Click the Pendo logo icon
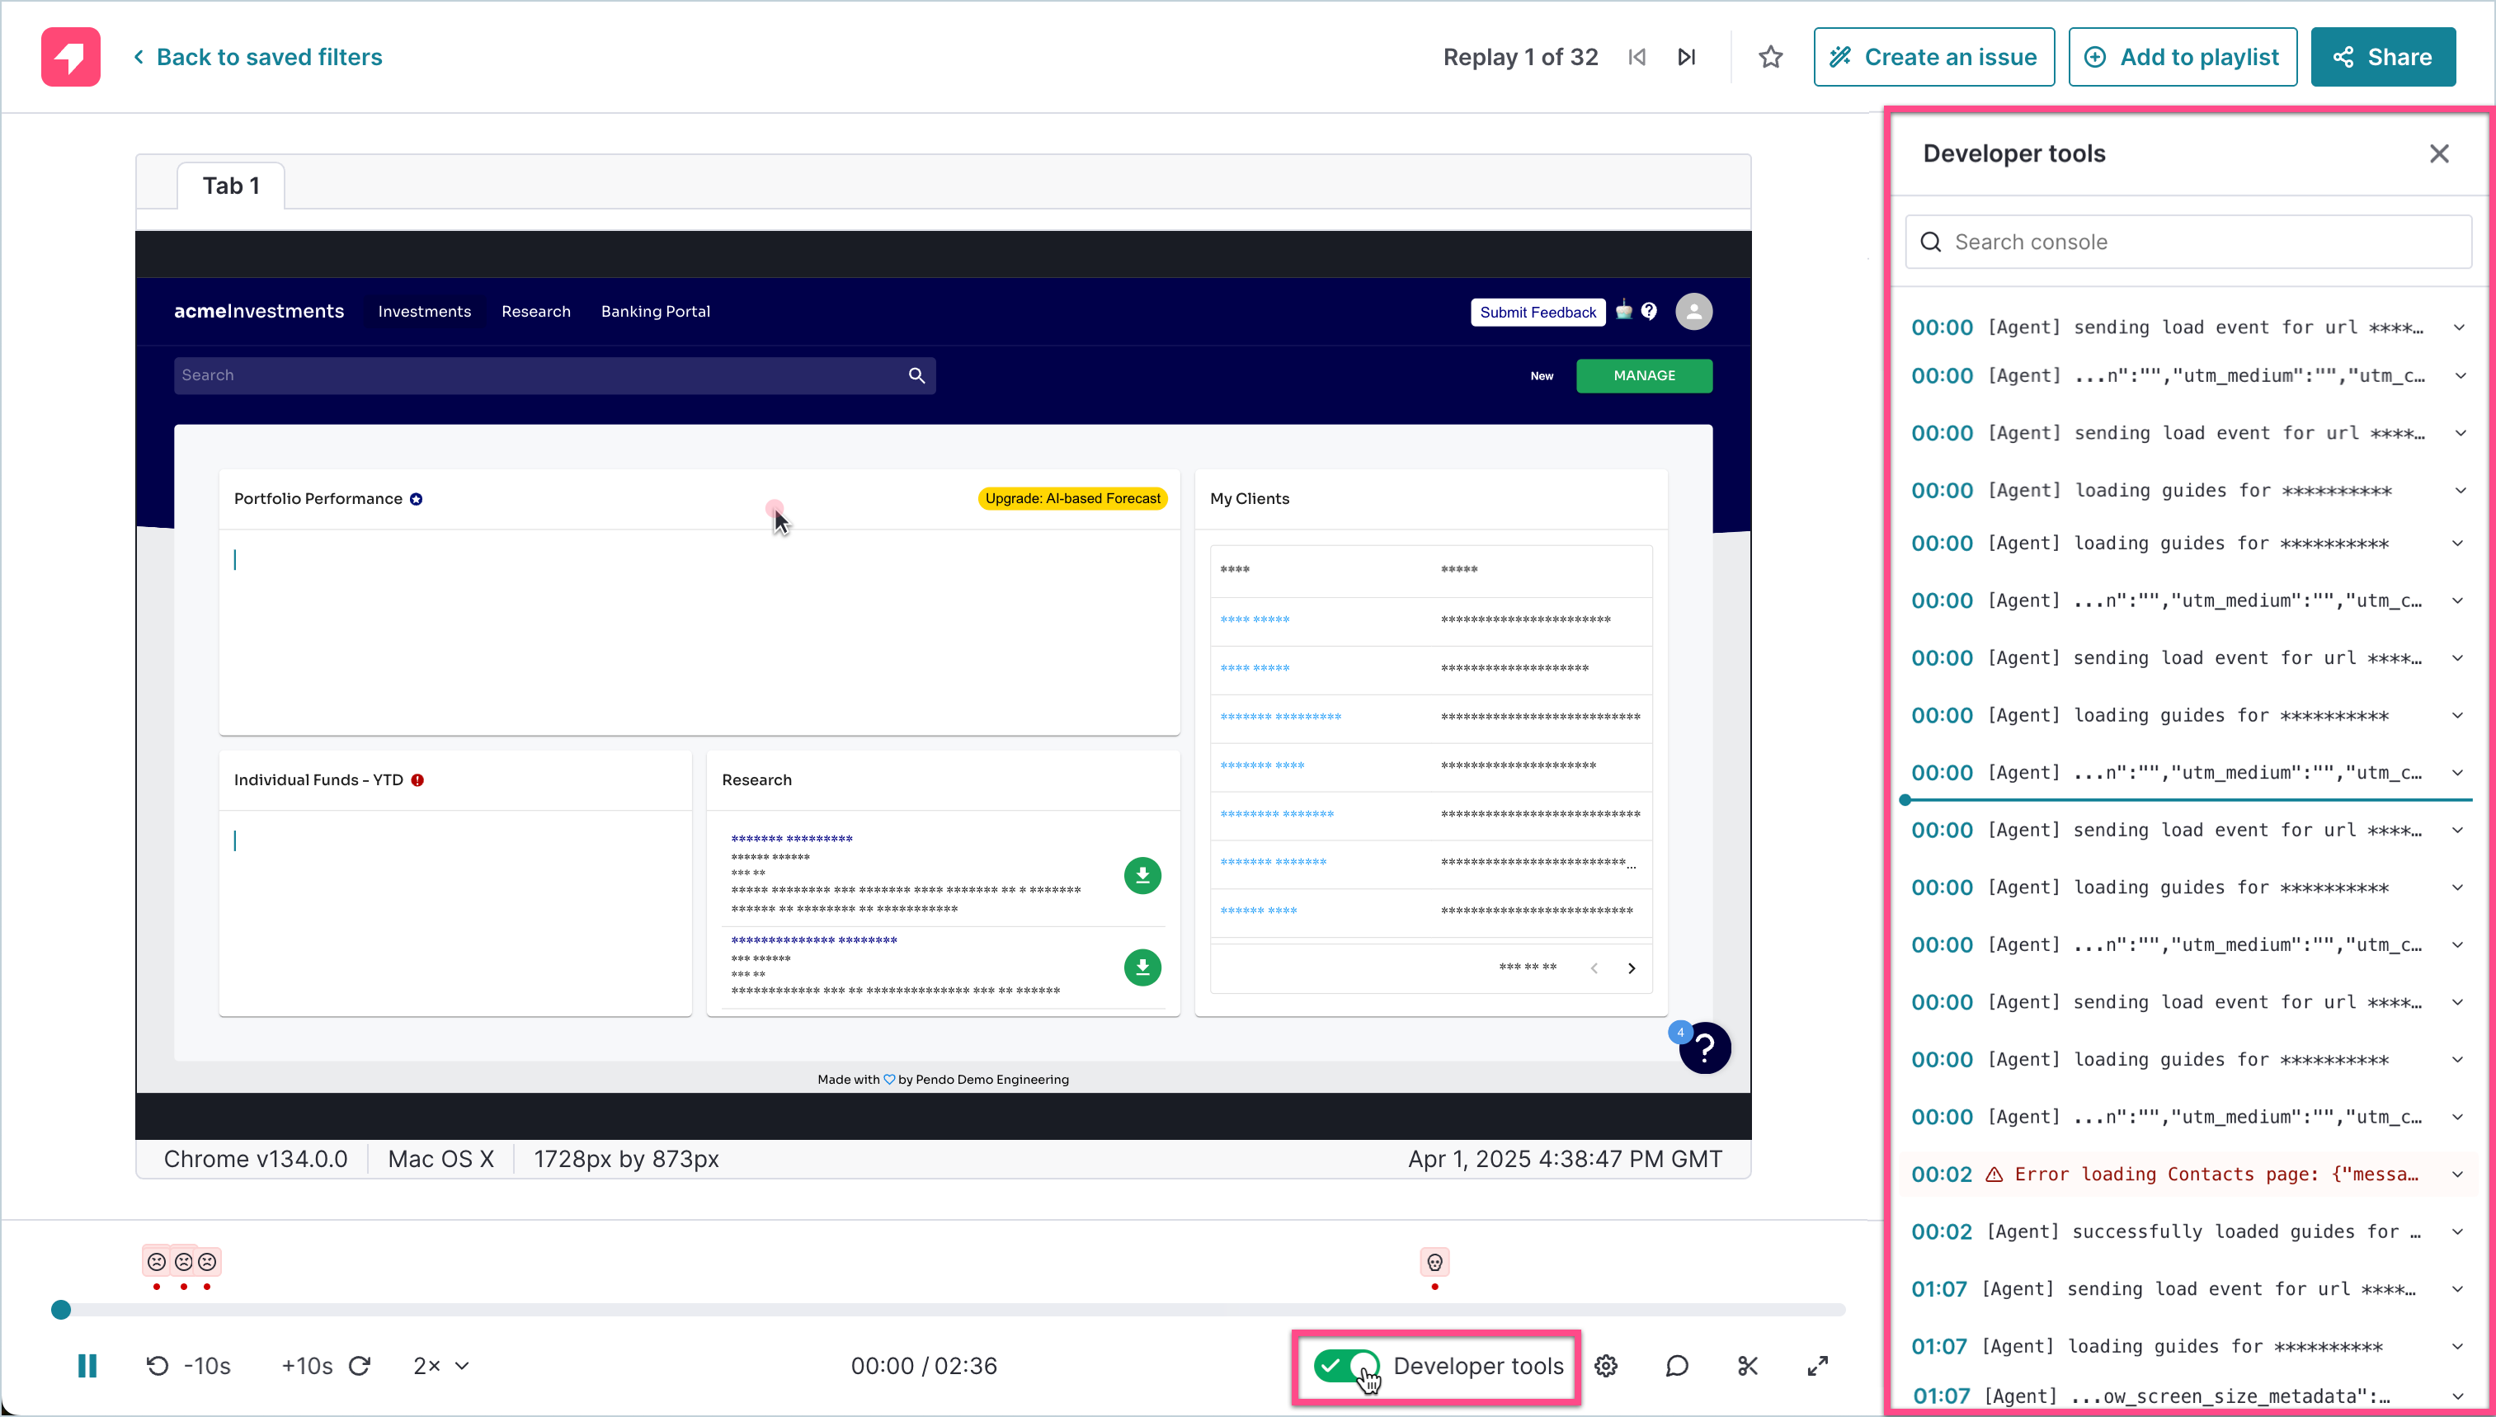 click(70, 56)
